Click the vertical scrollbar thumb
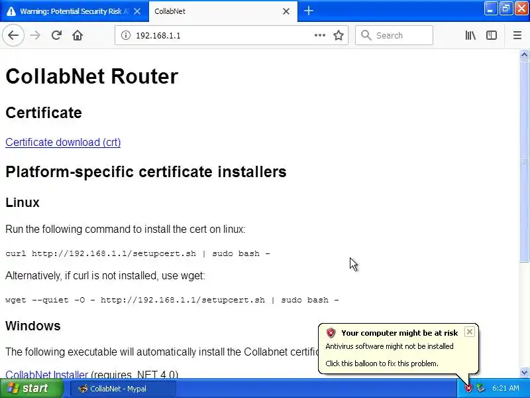 (524, 161)
